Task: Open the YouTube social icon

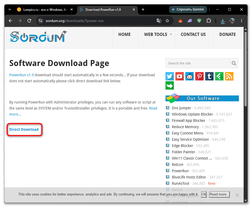Action: 180,76
